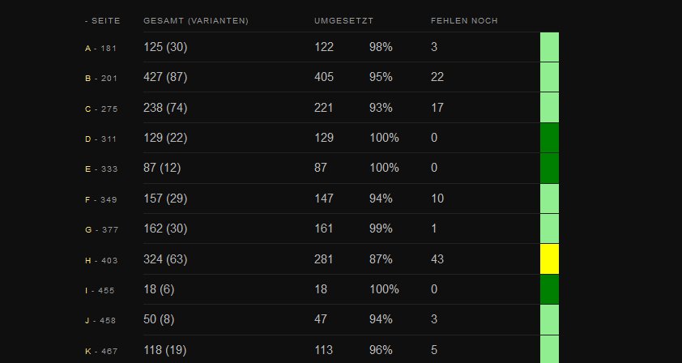
Task: Click the Seite column header
Action: click(x=104, y=20)
